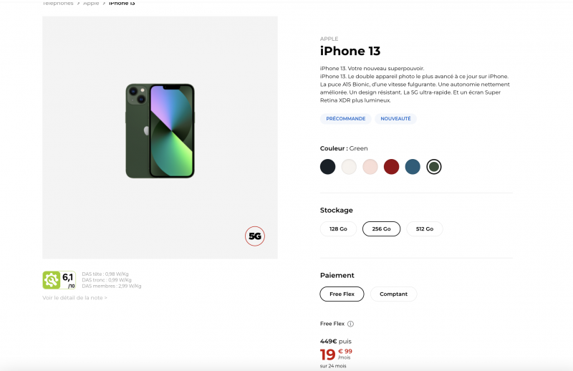Click the Apple breadcrumb link

[x=91, y=4]
